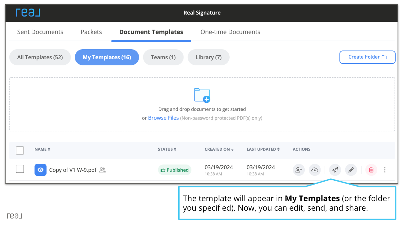The image size is (403, 225).
Task: Delete the template with trash icon
Action: pos(371,170)
